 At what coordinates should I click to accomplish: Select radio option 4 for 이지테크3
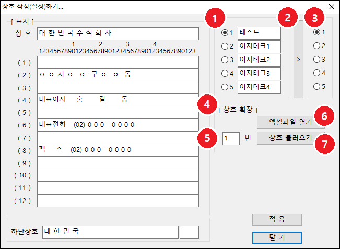225,73
